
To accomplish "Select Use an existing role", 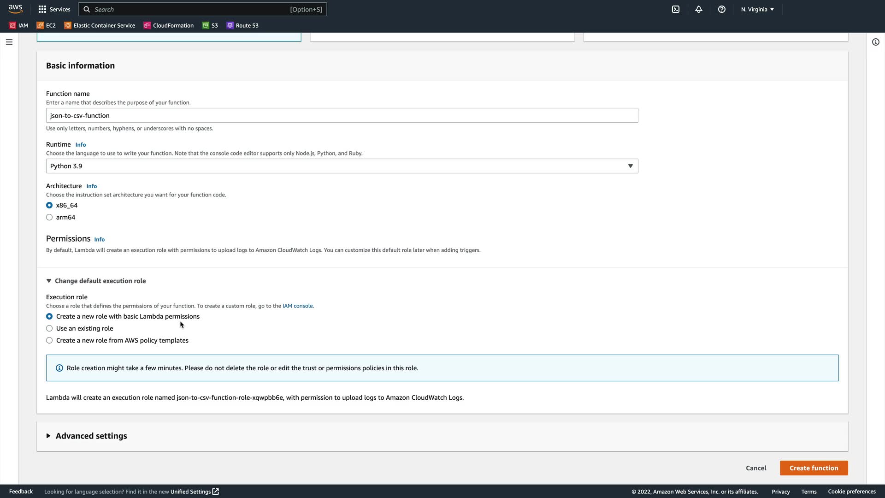I will [49, 328].
